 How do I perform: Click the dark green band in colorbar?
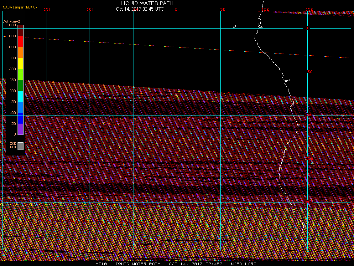point(21,85)
